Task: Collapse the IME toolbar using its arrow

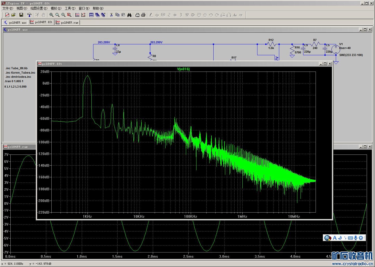Action: [x=364, y=238]
